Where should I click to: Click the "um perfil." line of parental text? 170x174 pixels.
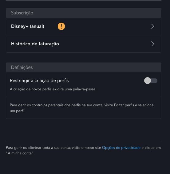[18, 111]
